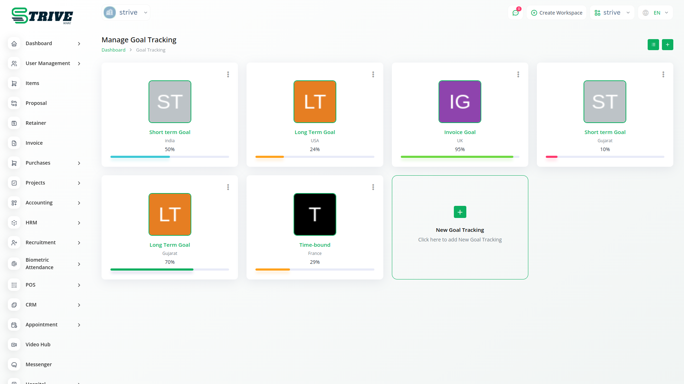This screenshot has height=384, width=684.
Task: Open three-dot menu on Time-bound card
Action: pyautogui.click(x=373, y=187)
